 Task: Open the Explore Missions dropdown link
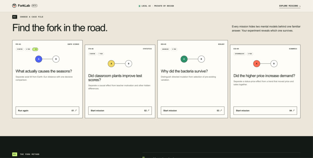tap(290, 6)
